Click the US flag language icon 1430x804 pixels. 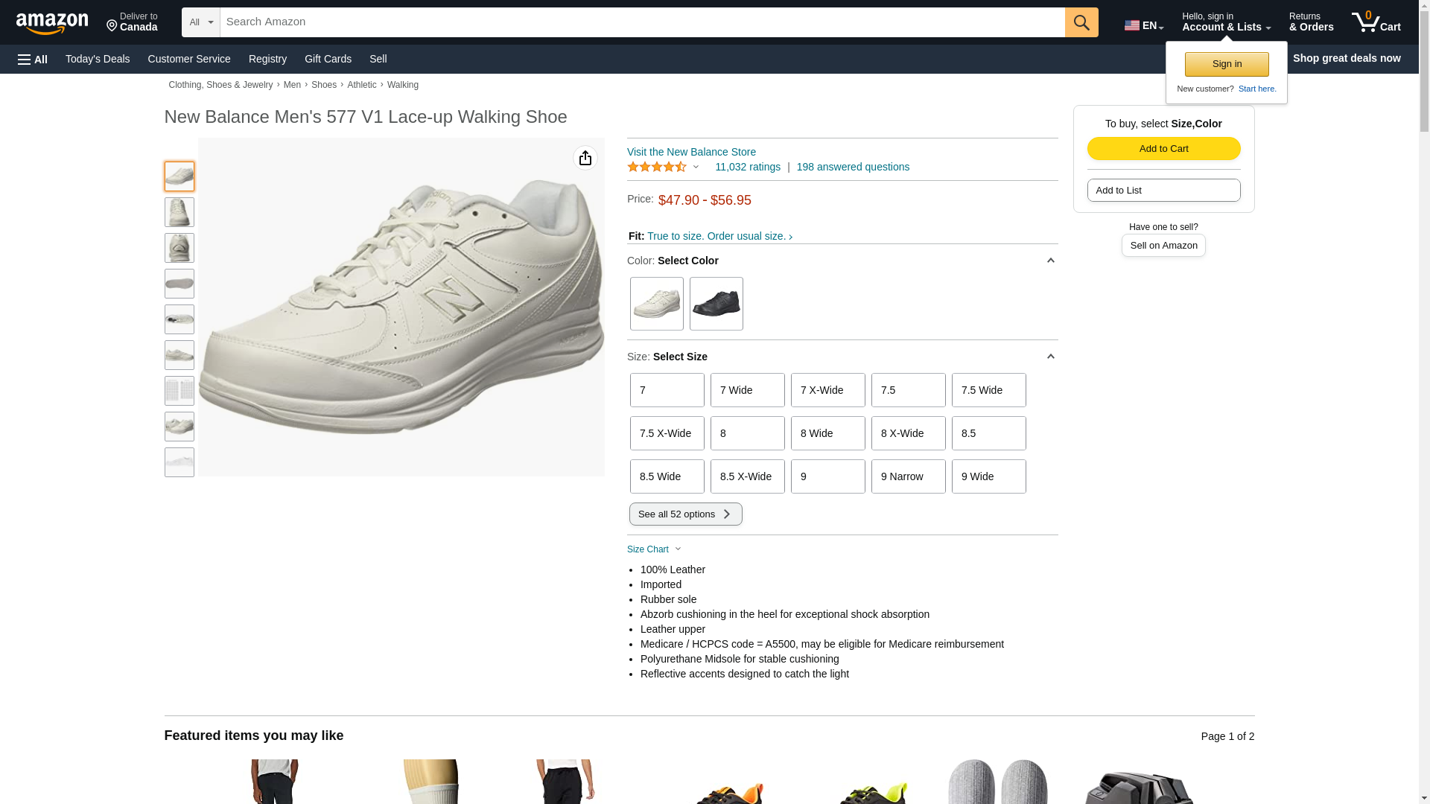pos(1131,25)
